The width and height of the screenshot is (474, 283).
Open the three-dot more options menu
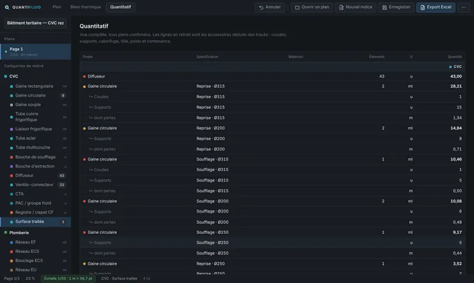[x=463, y=7]
